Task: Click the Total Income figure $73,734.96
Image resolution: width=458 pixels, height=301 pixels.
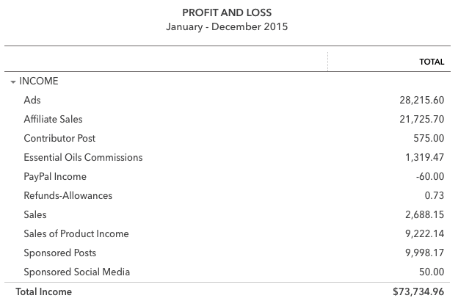Action: tap(418, 291)
